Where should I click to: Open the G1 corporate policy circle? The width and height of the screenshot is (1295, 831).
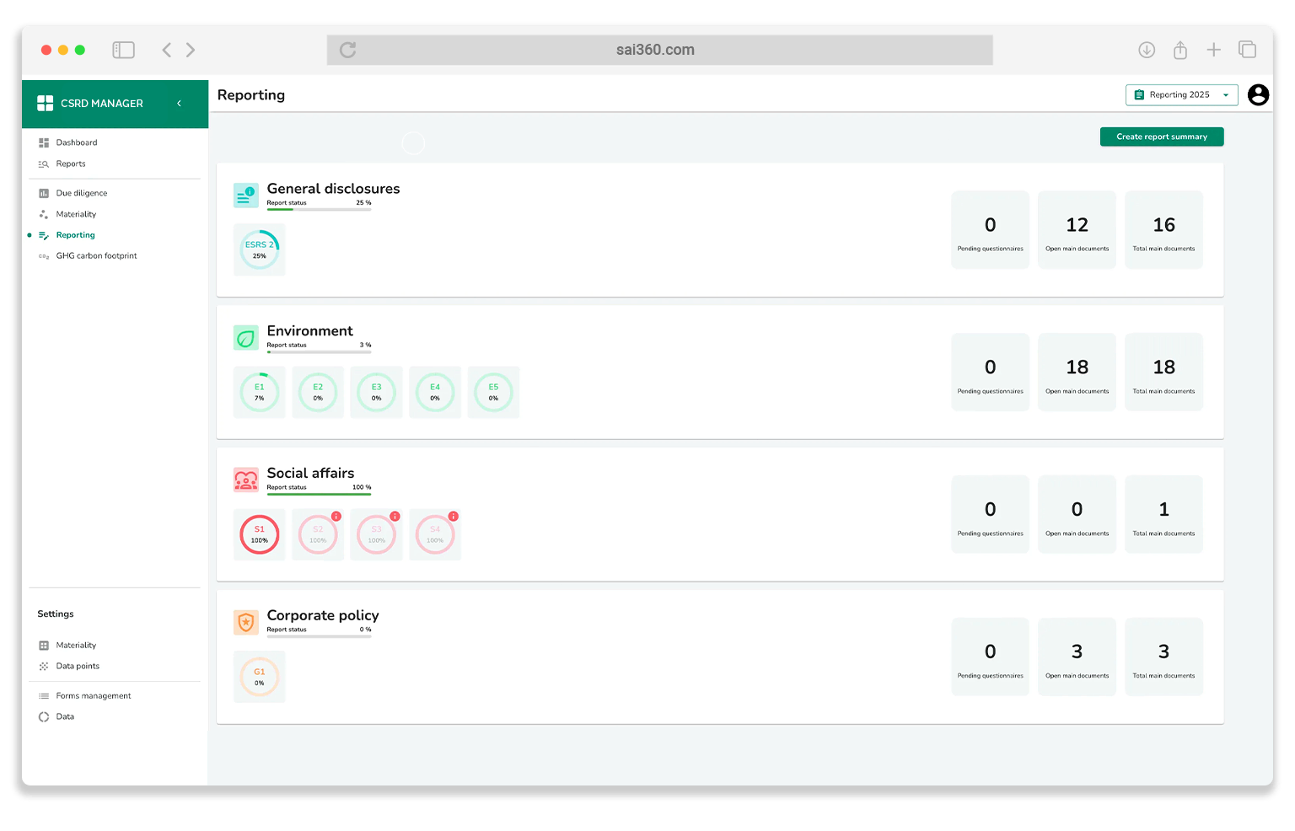[x=260, y=677]
